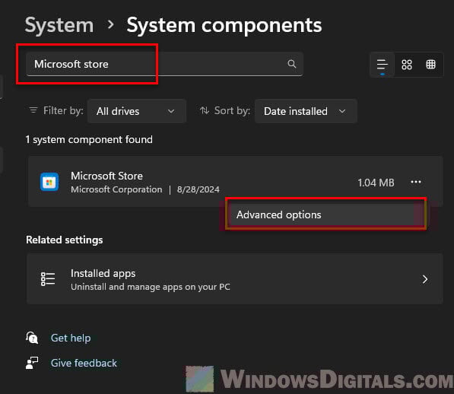Click the Give feedback icon
The width and height of the screenshot is (454, 394).
click(32, 363)
